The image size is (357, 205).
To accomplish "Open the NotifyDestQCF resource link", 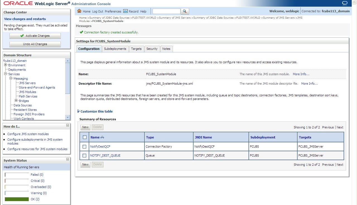I will tap(100, 147).
